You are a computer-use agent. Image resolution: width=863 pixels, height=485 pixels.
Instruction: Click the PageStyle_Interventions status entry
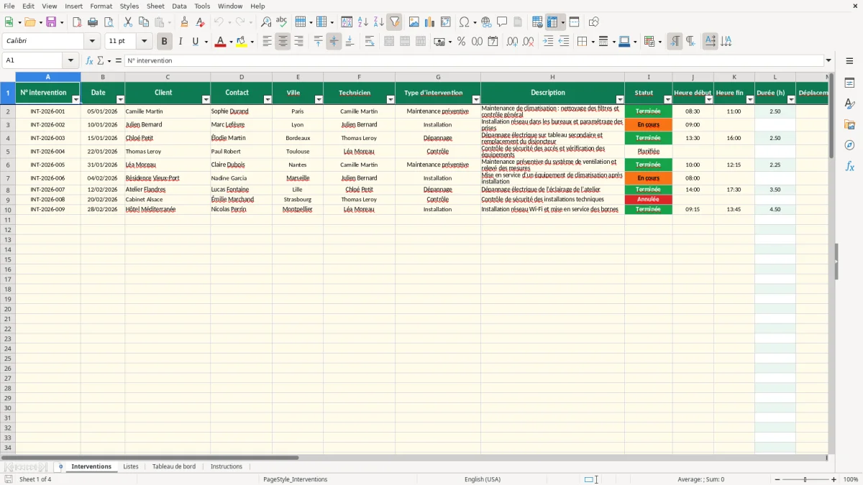pos(296,479)
